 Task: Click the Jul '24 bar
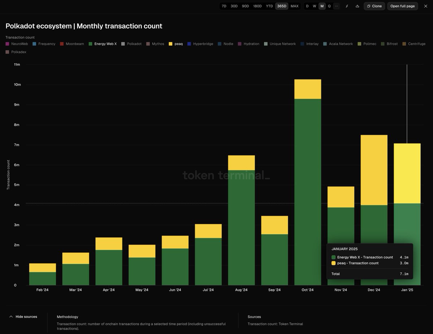click(x=208, y=255)
